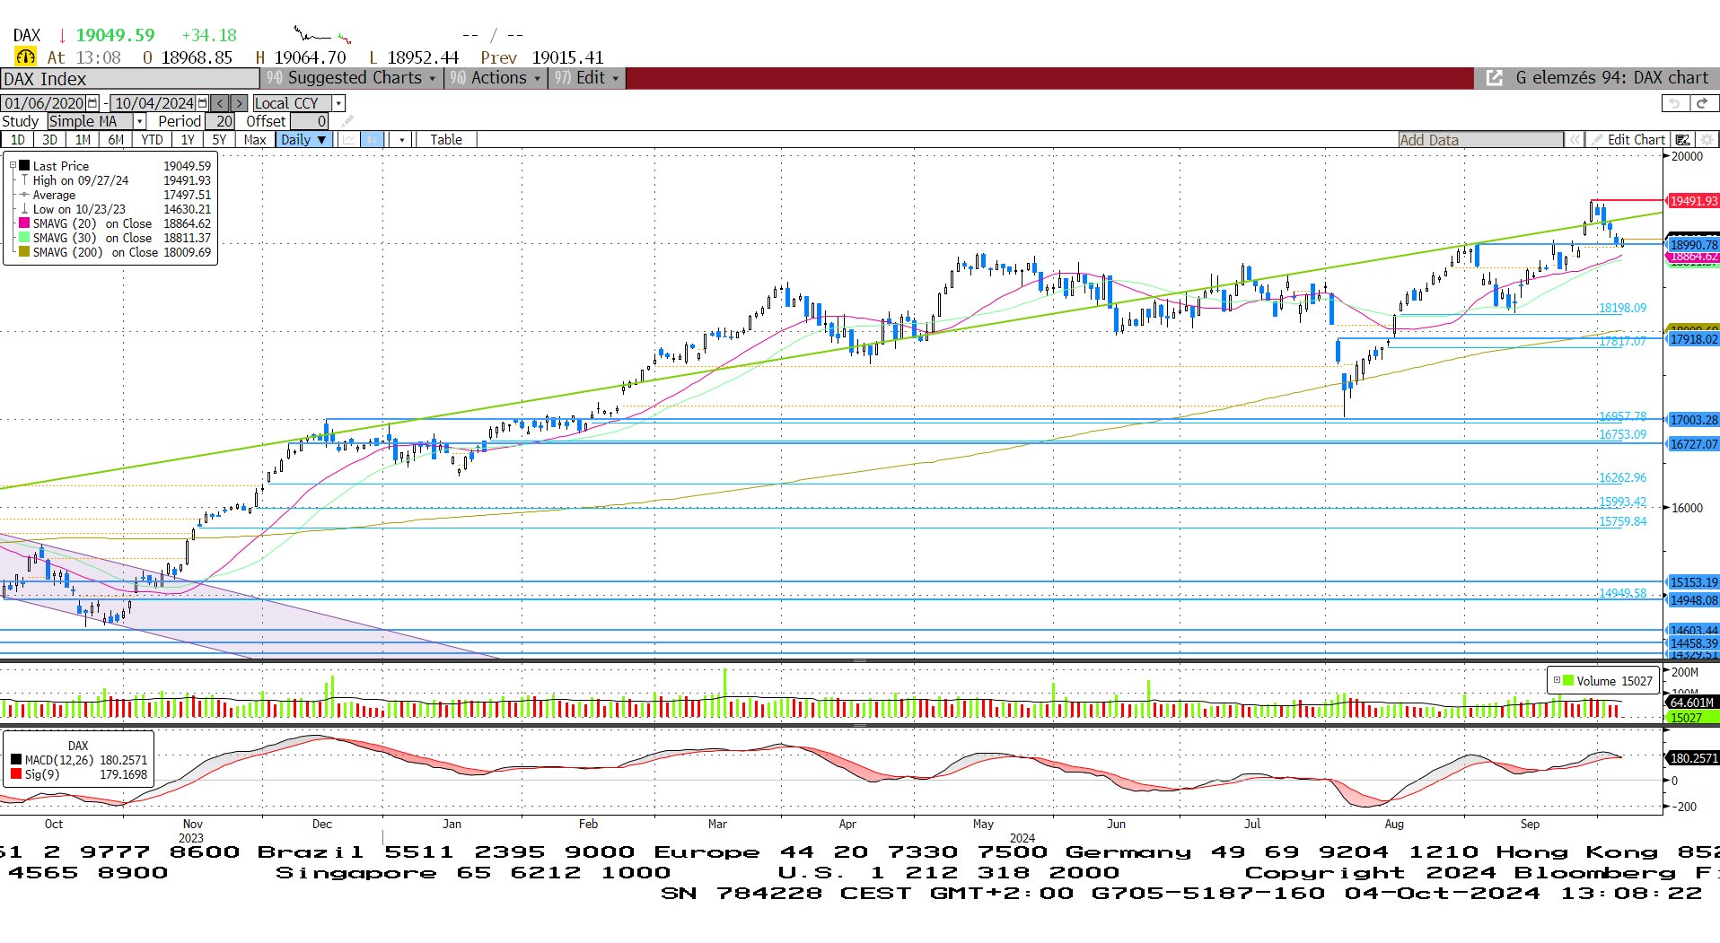
Task: Click the 180.2571 MACD axis label
Action: point(1693,758)
